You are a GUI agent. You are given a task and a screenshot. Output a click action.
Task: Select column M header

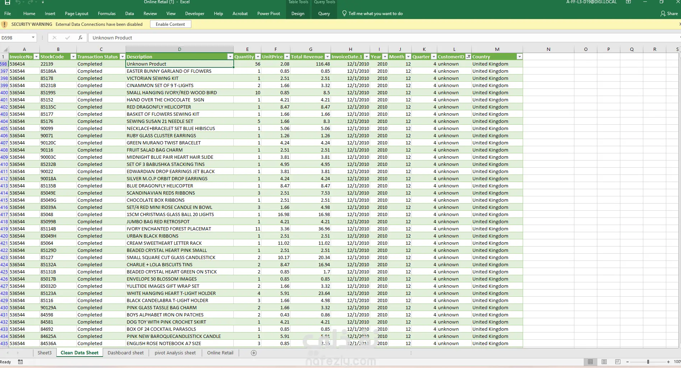(x=497, y=49)
